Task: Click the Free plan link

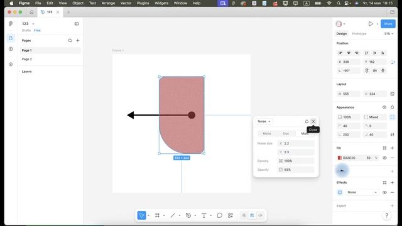Action: coord(37,30)
